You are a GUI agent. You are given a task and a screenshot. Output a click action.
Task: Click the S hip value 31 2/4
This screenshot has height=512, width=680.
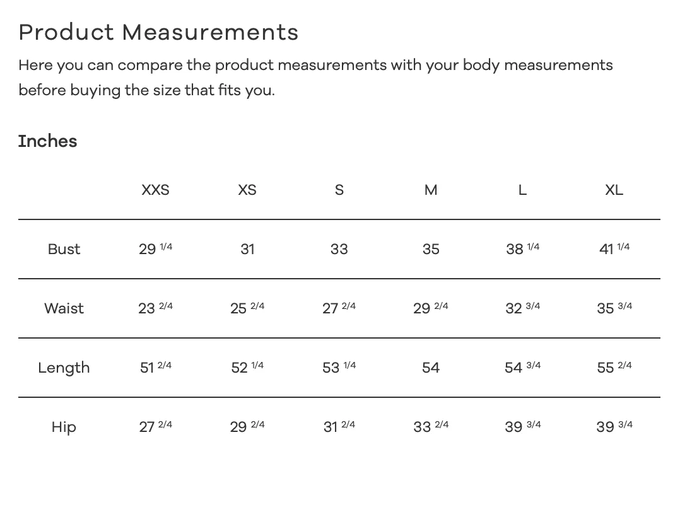coord(339,426)
